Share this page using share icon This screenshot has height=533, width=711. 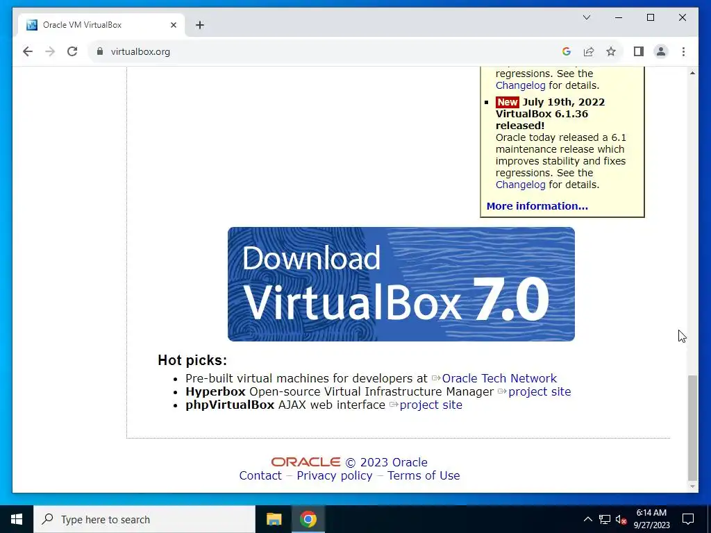coord(589,51)
